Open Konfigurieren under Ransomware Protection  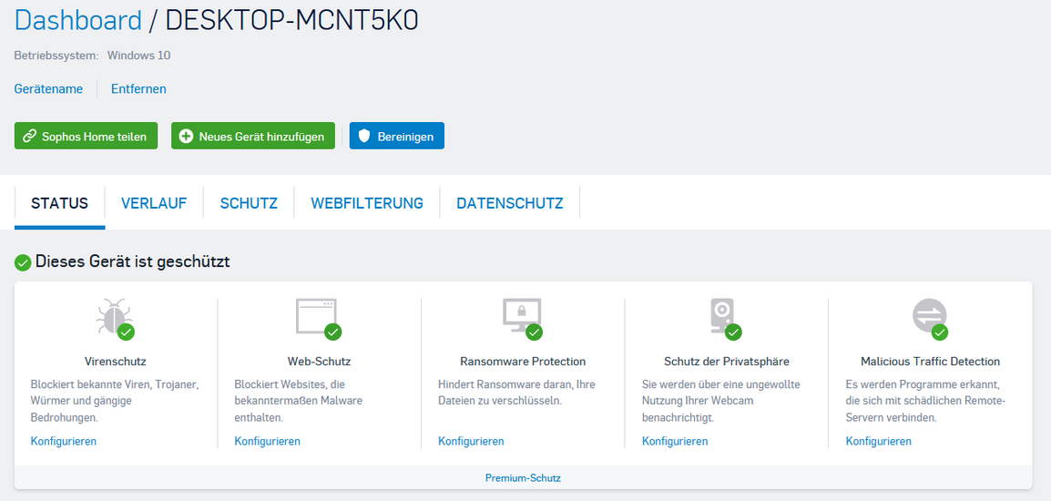point(471,441)
